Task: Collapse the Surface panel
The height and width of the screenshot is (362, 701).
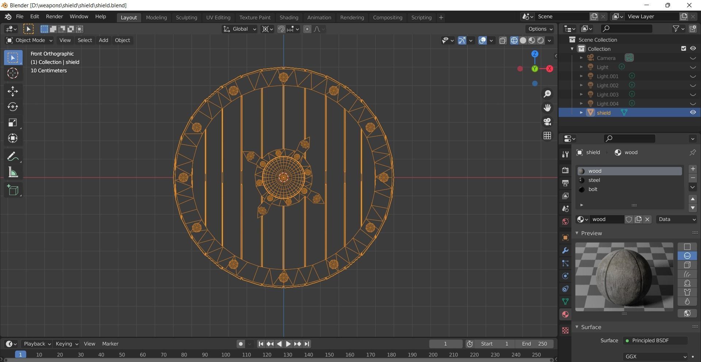Action: pyautogui.click(x=577, y=327)
